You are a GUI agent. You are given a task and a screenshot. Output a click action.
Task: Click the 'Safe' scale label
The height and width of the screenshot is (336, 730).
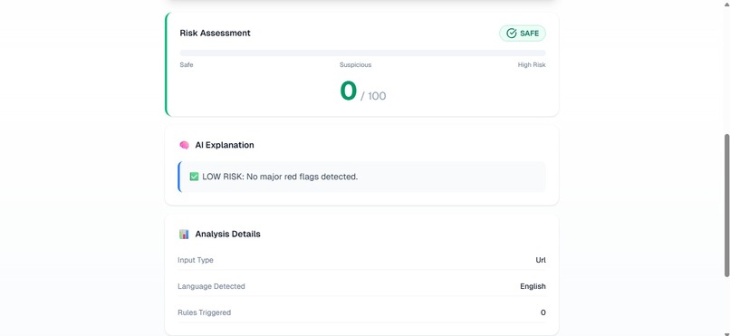click(187, 65)
